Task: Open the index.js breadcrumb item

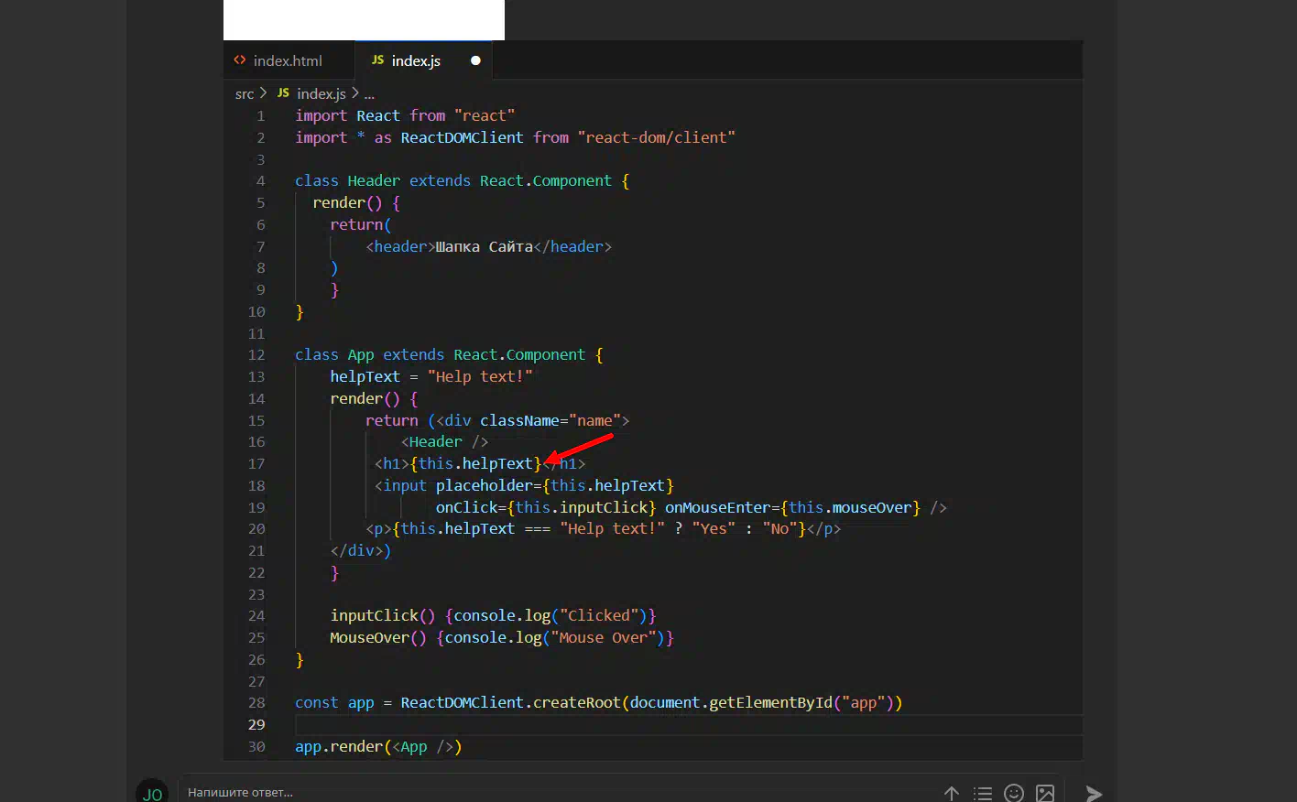Action: pyautogui.click(x=321, y=93)
